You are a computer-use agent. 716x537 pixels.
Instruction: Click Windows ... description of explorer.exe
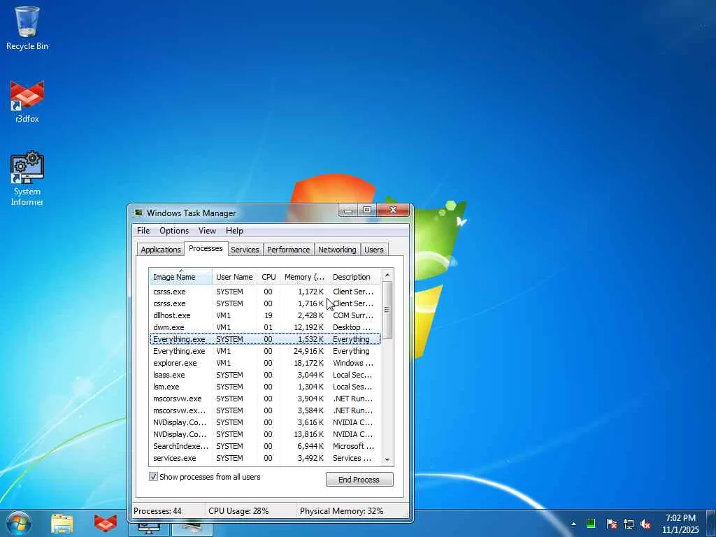[x=353, y=363]
